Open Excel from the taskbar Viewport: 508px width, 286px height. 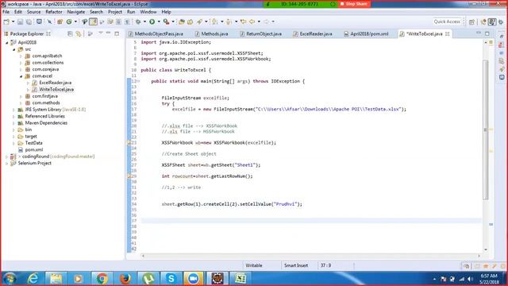click(241, 279)
